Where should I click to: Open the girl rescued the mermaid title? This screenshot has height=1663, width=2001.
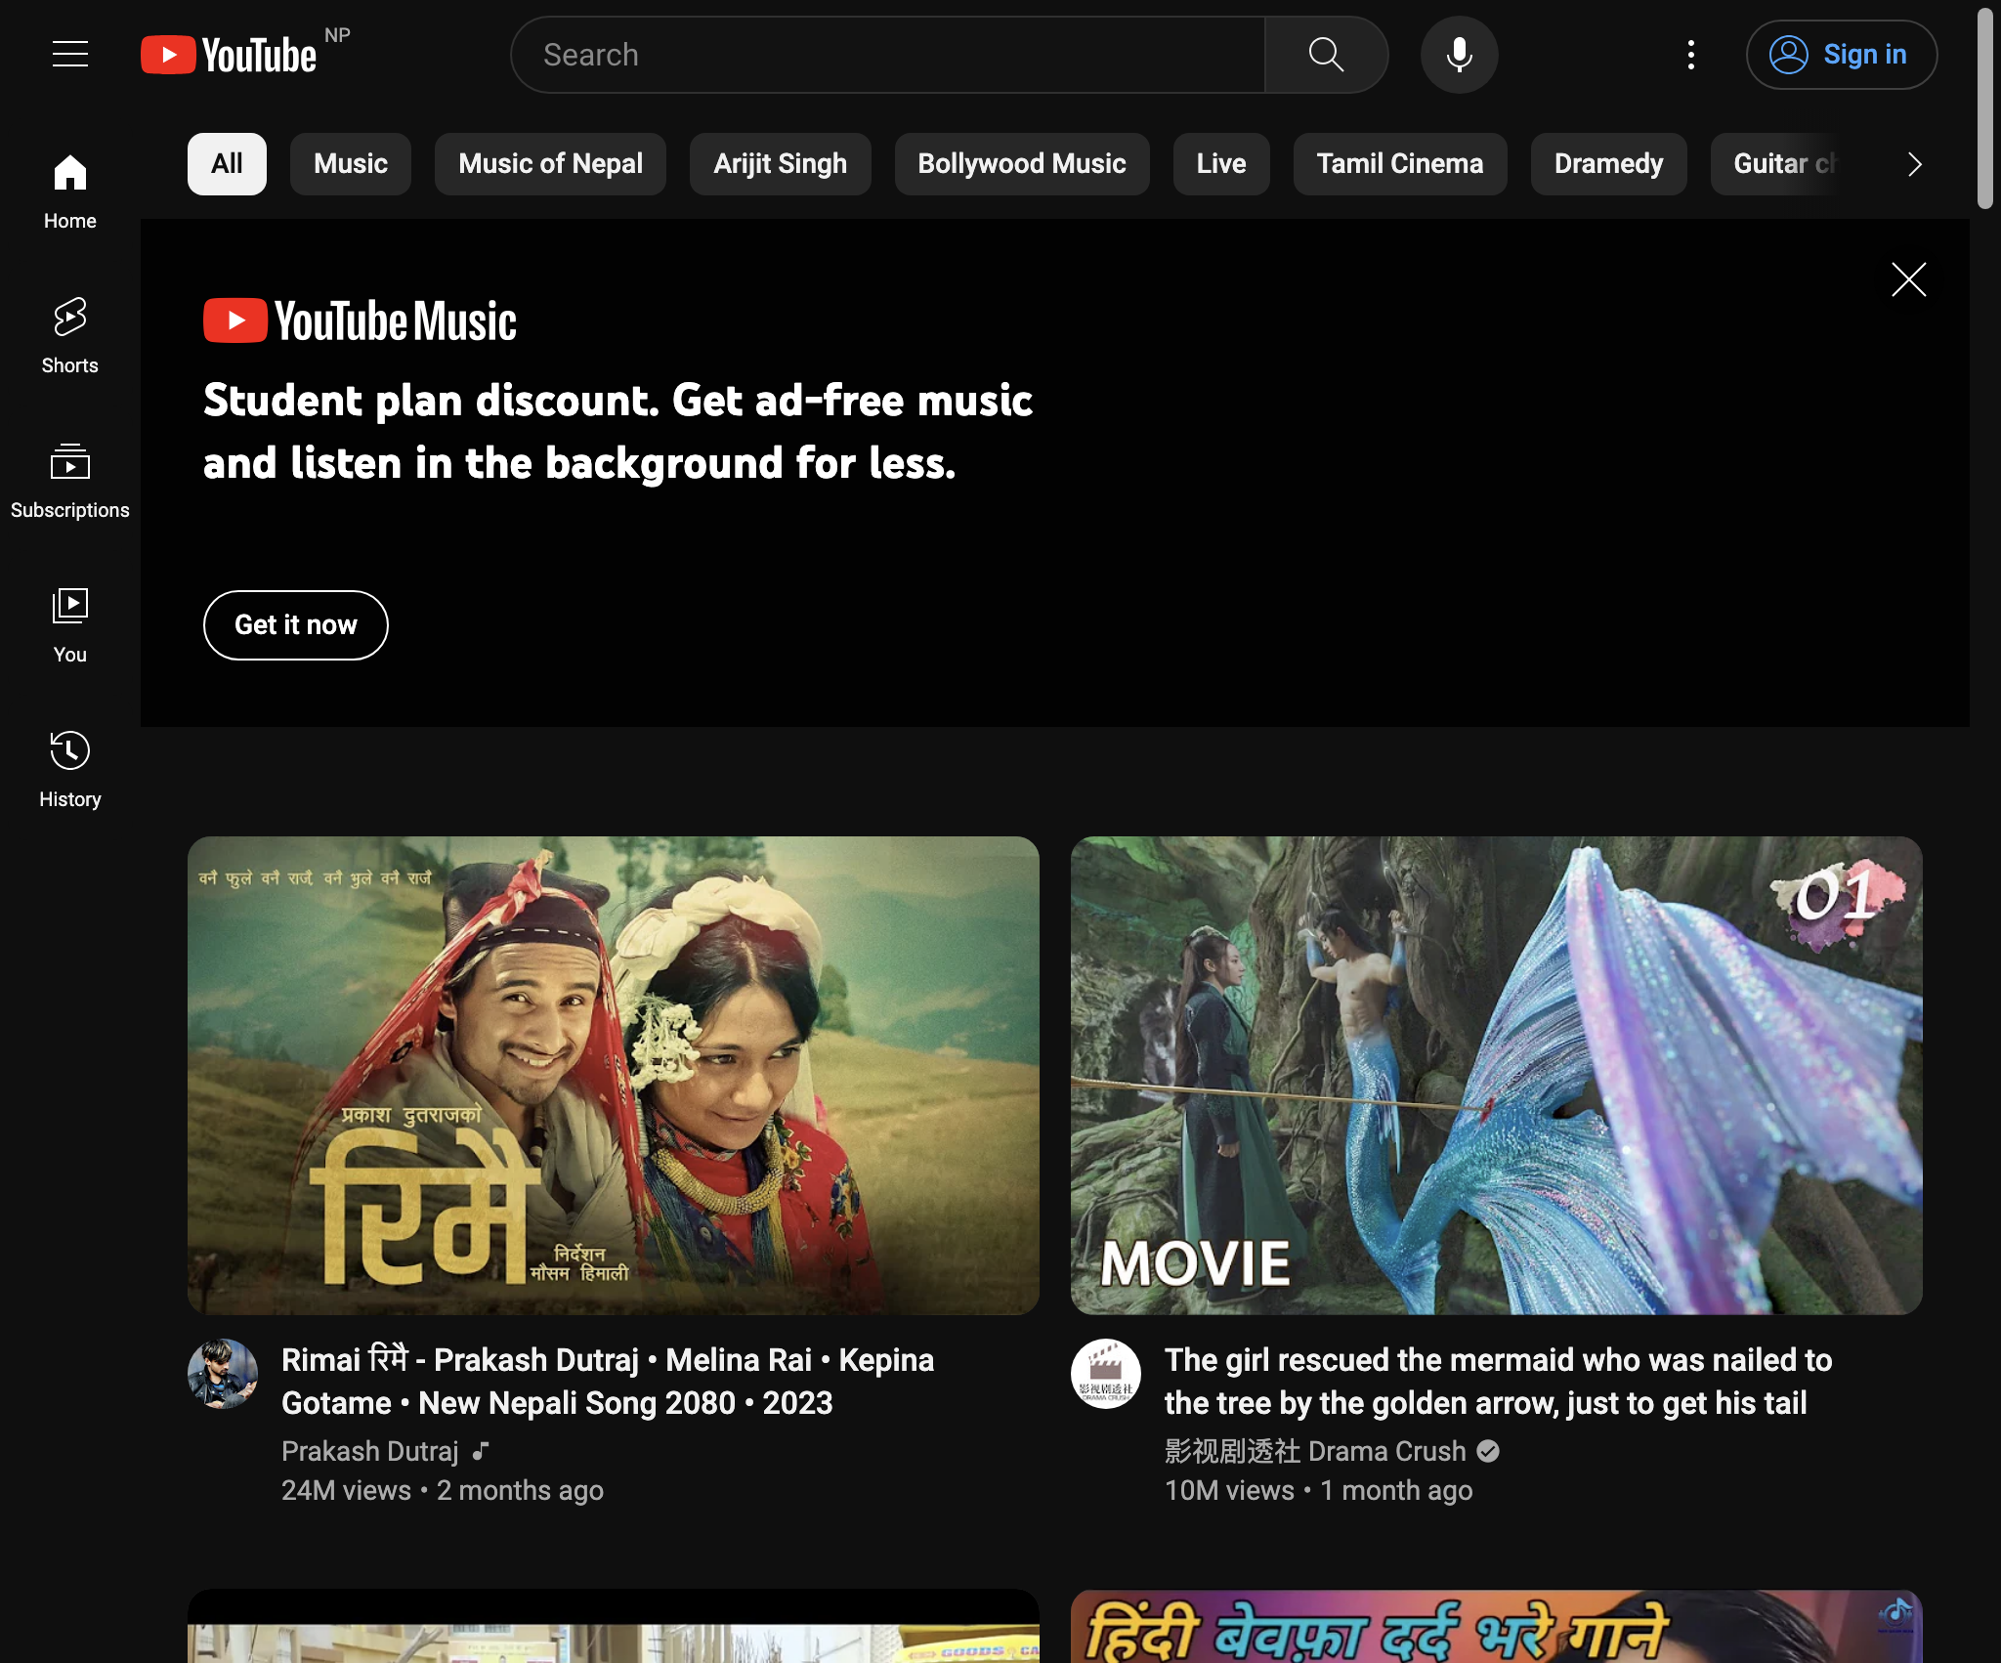pyautogui.click(x=1498, y=1382)
